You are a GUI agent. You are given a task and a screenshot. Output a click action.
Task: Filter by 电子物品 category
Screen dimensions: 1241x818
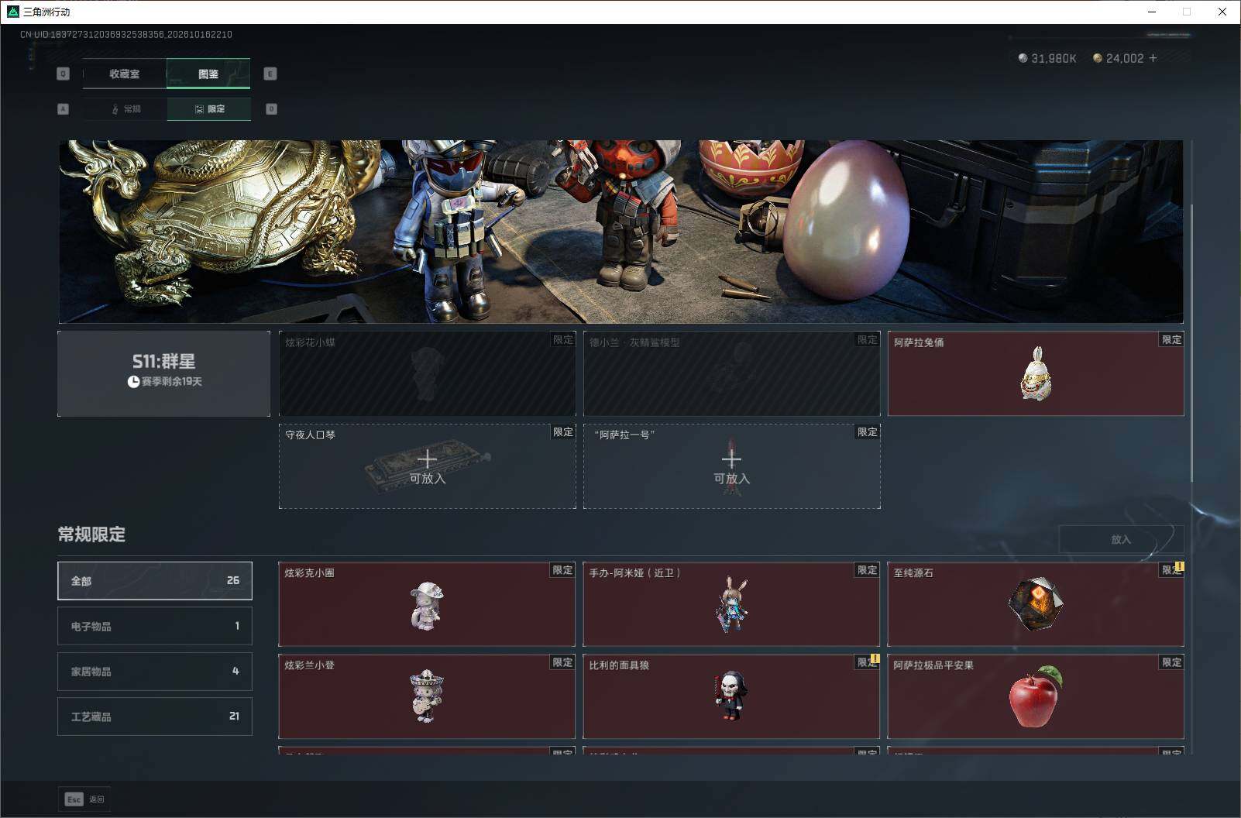pyautogui.click(x=155, y=626)
